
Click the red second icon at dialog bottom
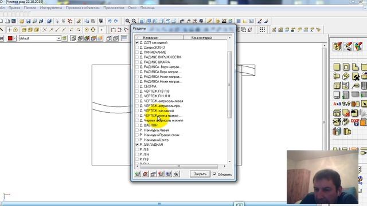[x=145, y=174]
